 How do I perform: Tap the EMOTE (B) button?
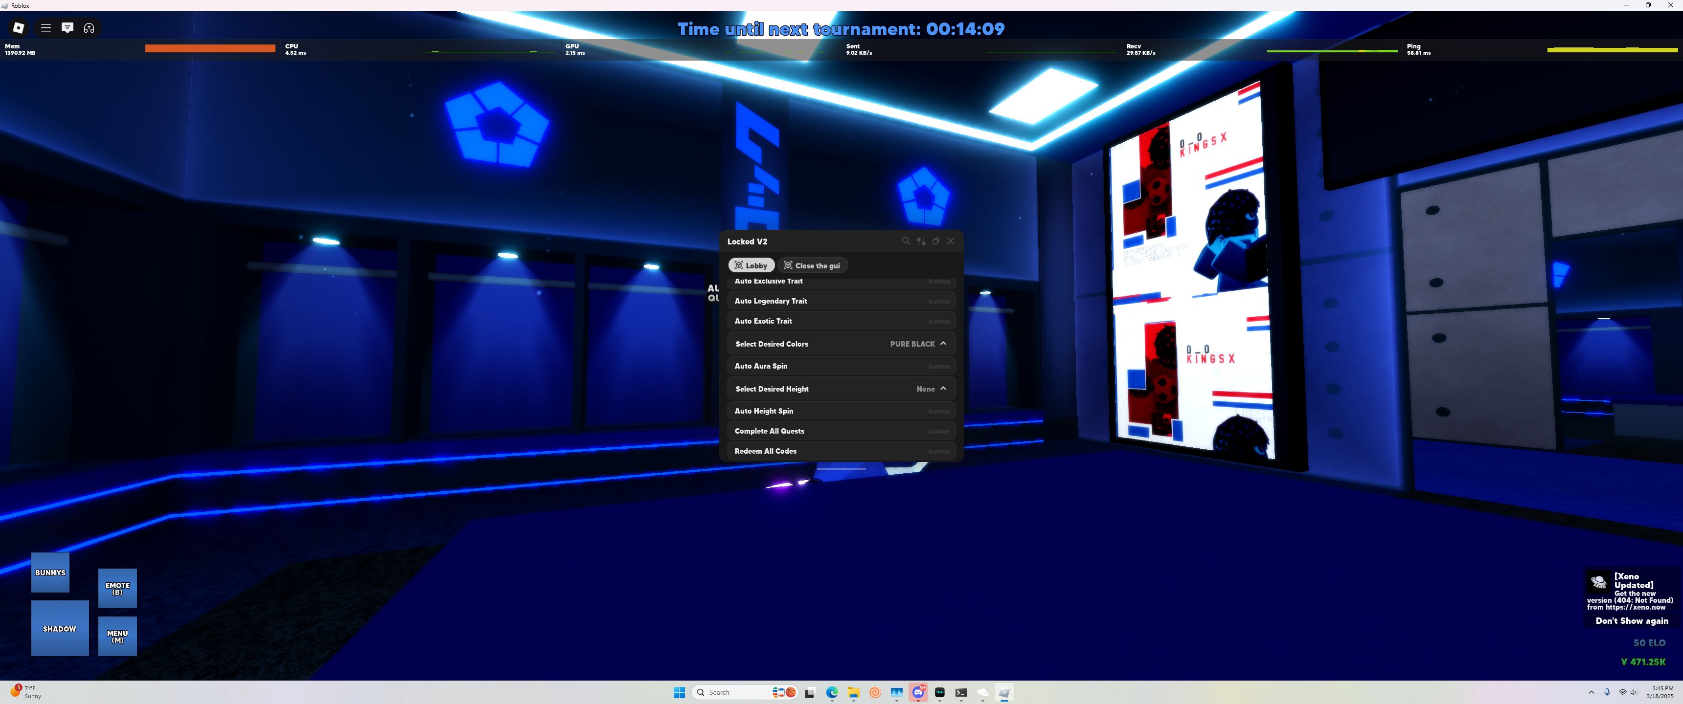pyautogui.click(x=117, y=589)
